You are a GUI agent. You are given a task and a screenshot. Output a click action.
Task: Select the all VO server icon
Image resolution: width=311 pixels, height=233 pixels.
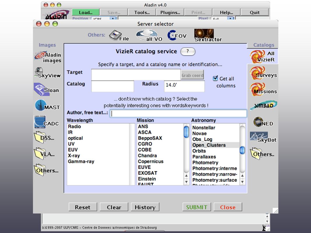[149, 36]
